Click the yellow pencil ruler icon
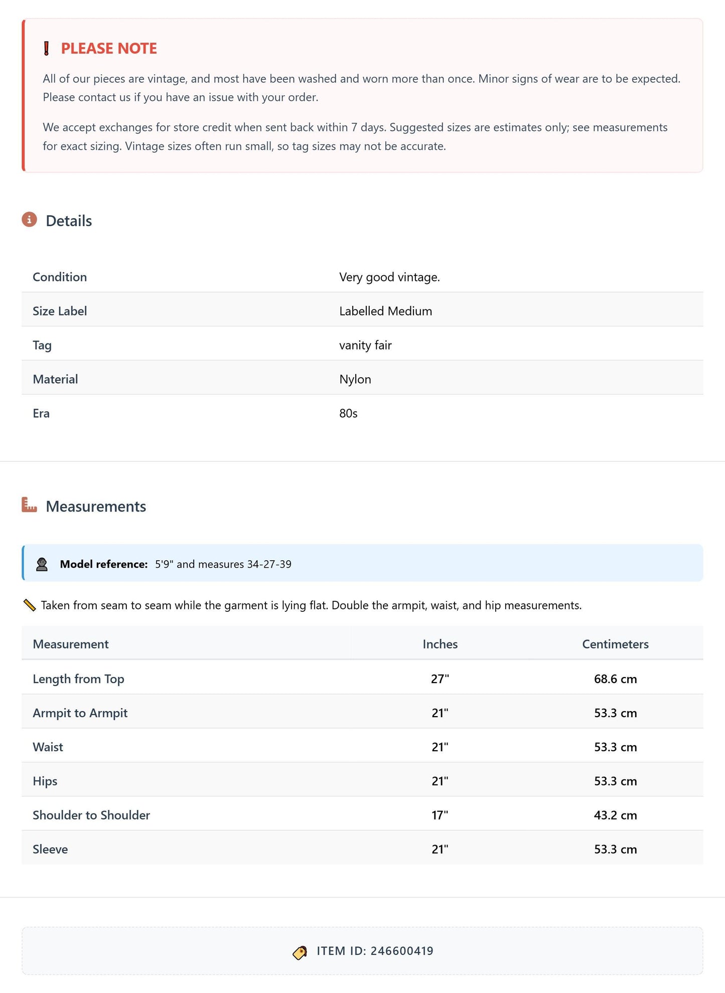Viewport: 725px width, 993px height. tap(30, 605)
